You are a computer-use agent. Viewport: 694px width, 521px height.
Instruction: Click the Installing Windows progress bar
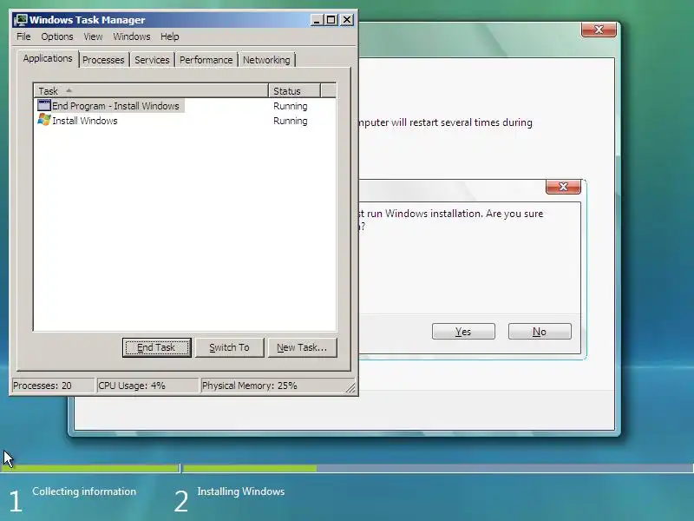[x=438, y=468]
